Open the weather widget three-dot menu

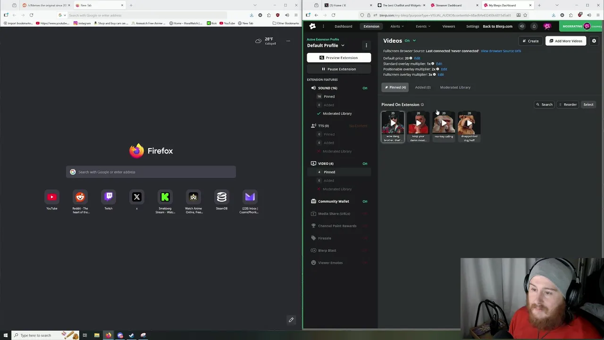(x=288, y=41)
